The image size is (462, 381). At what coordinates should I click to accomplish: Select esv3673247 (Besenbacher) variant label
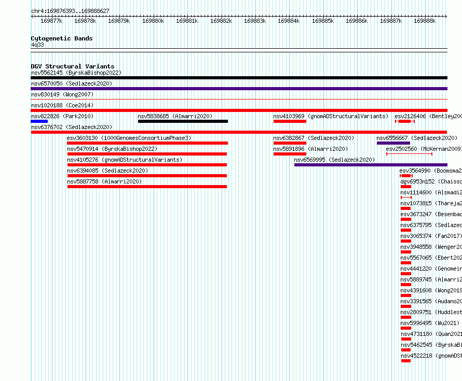(x=431, y=214)
